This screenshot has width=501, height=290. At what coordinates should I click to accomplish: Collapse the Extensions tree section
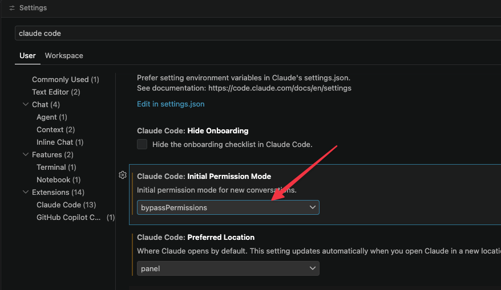point(26,192)
